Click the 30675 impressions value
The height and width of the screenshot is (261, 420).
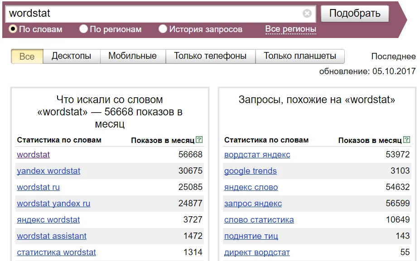(x=190, y=171)
